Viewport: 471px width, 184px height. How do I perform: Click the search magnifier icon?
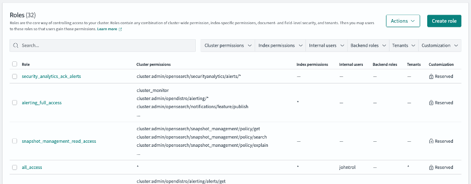pyautogui.click(x=16, y=46)
